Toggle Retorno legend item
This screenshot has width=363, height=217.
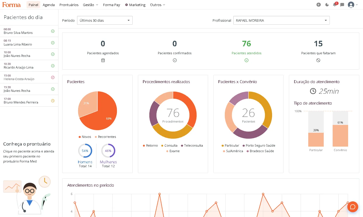point(150,146)
